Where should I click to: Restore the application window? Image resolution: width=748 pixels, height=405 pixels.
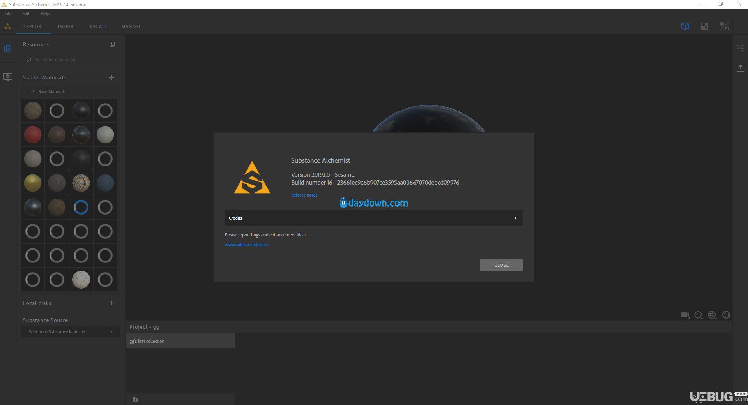pyautogui.click(x=721, y=4)
